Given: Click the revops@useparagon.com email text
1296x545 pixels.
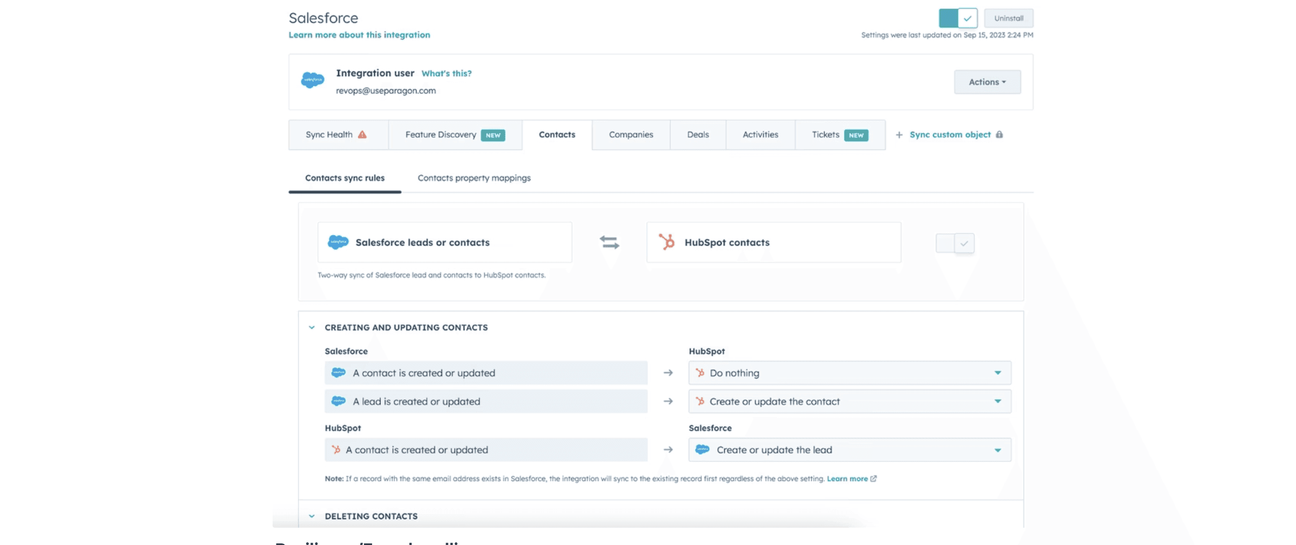Looking at the screenshot, I should coord(386,91).
